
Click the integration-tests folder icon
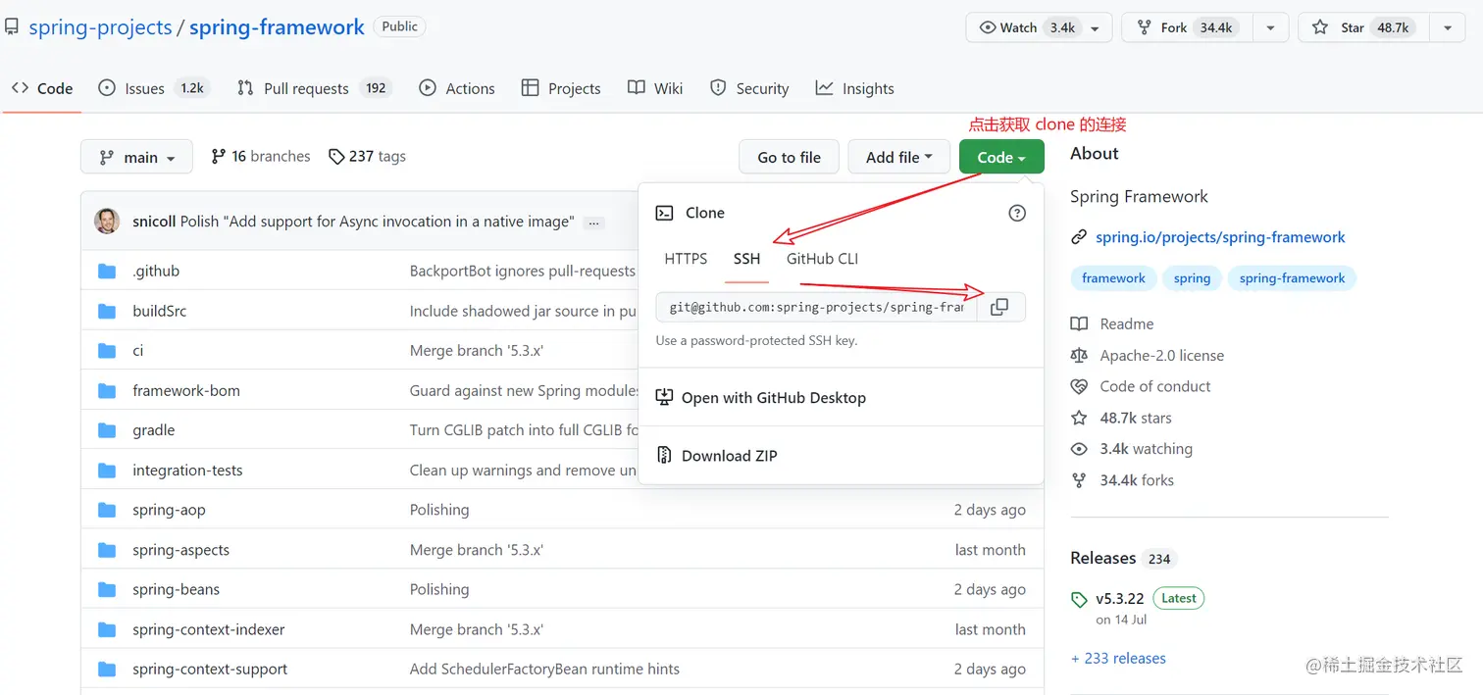pyautogui.click(x=107, y=470)
